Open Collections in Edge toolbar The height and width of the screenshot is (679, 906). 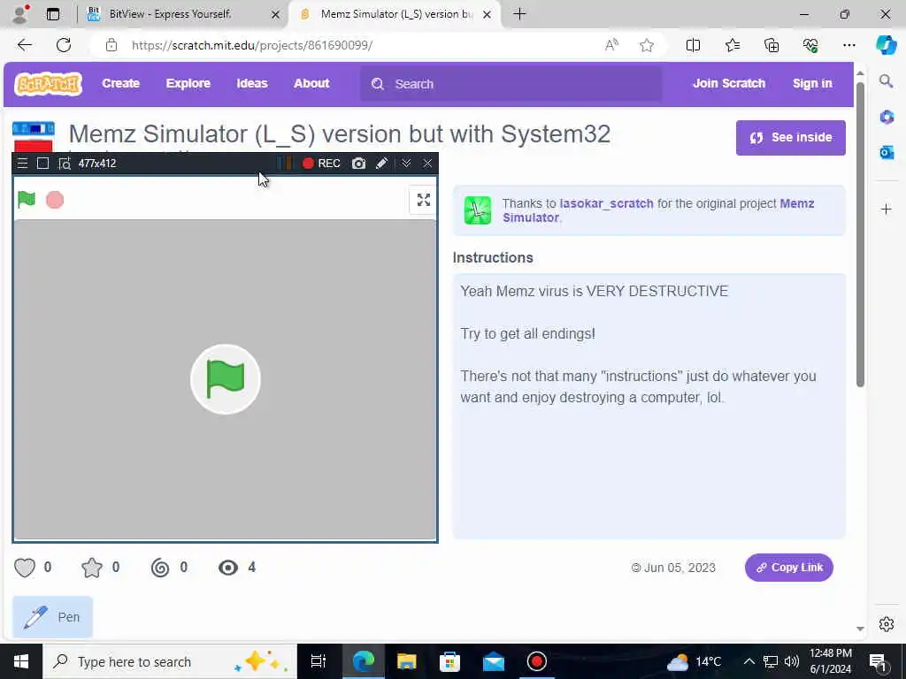pyautogui.click(x=772, y=45)
